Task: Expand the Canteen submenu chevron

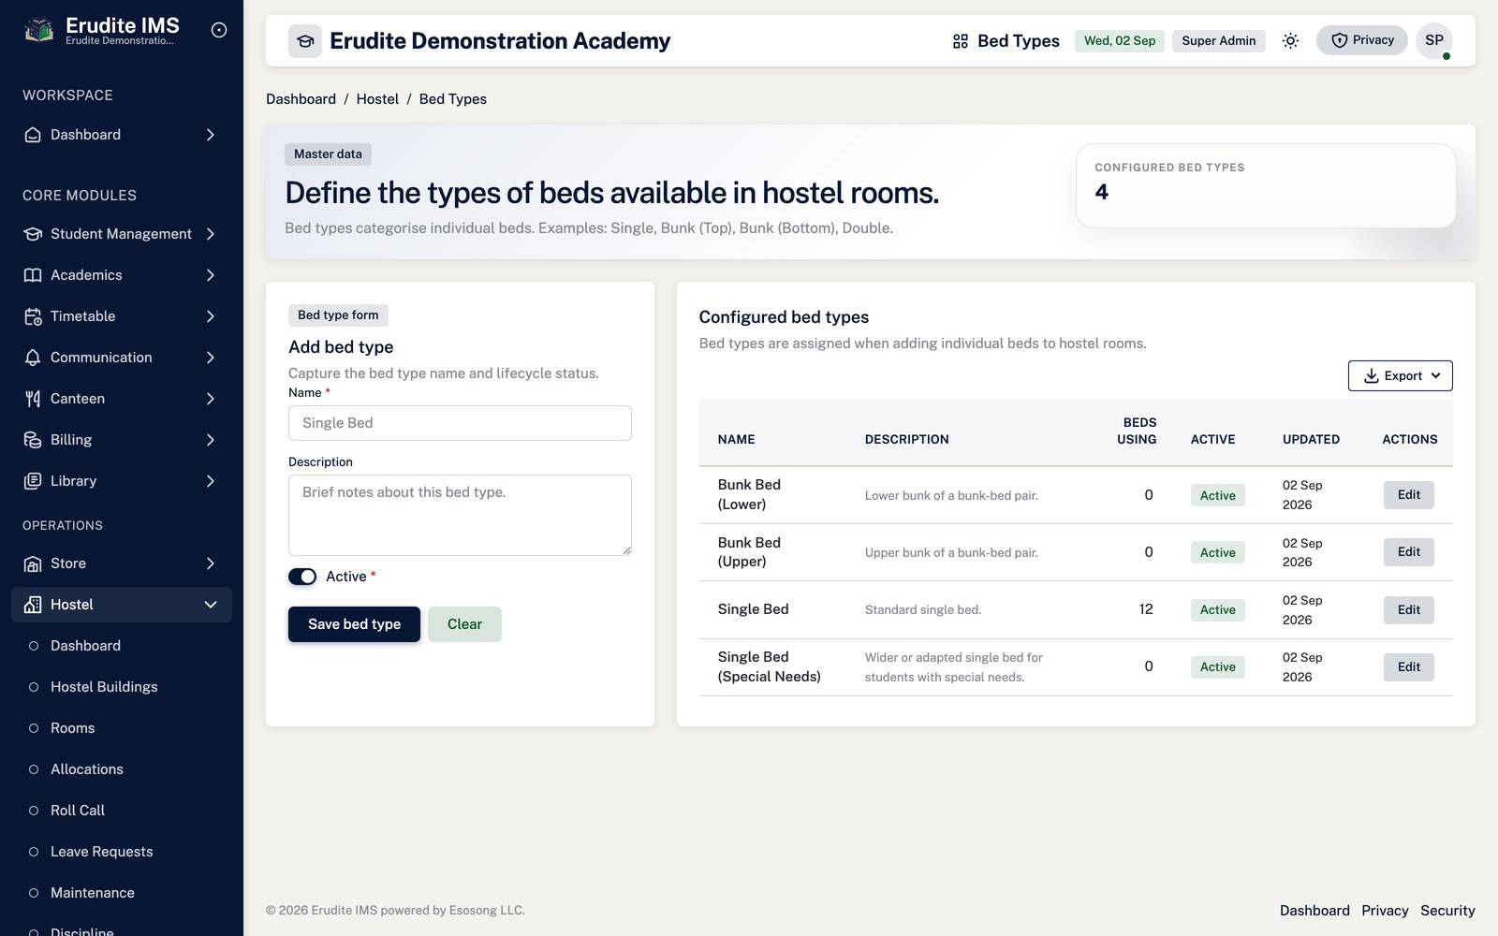Action: click(211, 399)
